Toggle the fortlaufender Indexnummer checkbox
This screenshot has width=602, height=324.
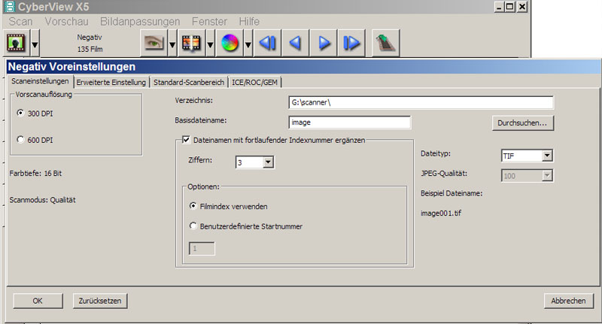coord(187,139)
